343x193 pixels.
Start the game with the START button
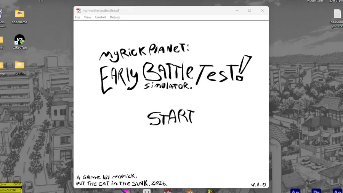point(171,118)
